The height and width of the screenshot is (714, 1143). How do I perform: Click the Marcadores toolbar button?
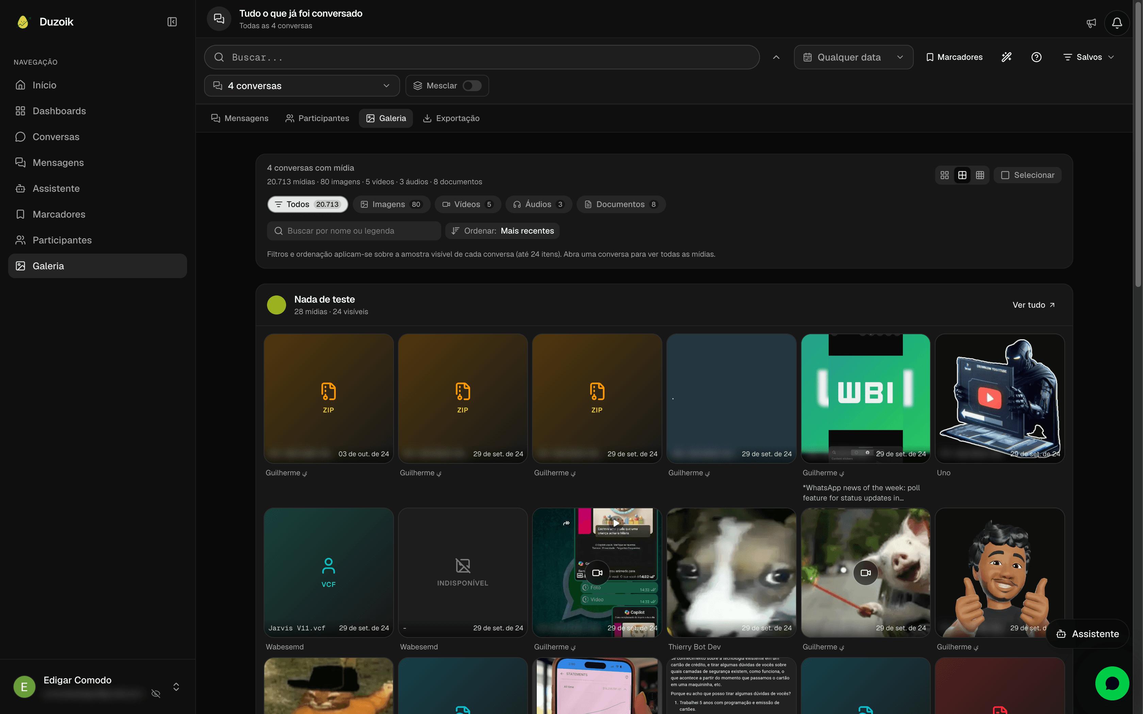954,57
